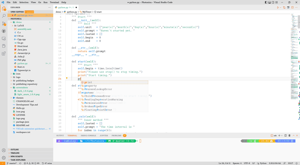Image resolution: width=300 pixels, height=165 pixels.
Task: Click Spaces: 4 indentation setting
Action: (237, 163)
